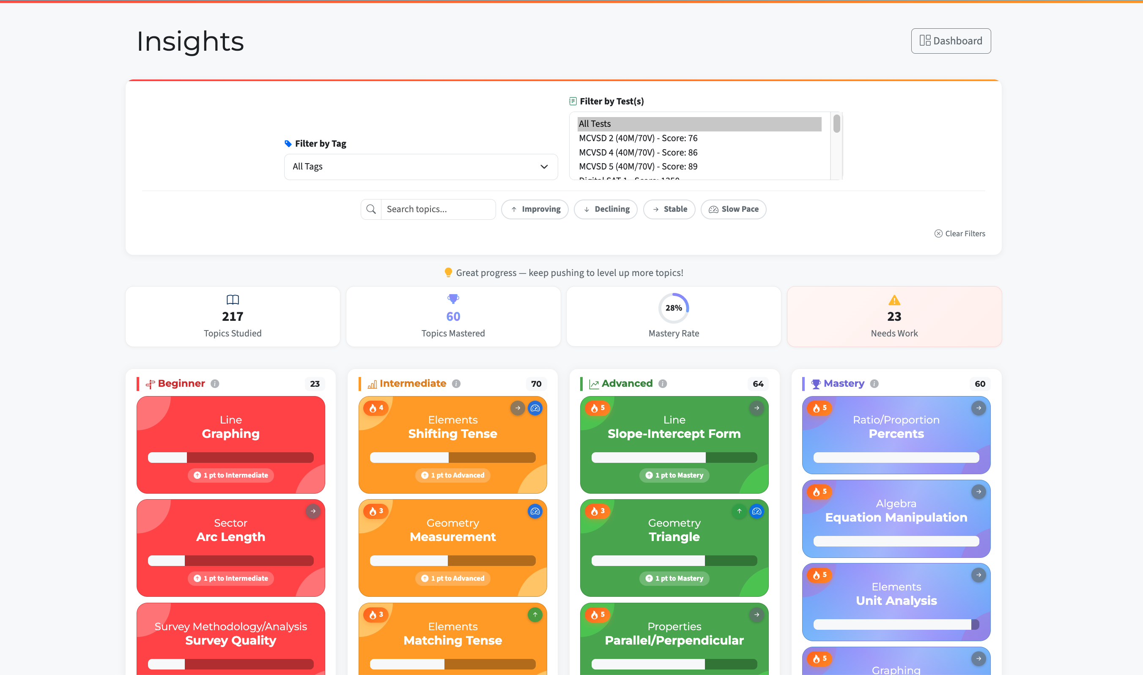Click the search magnifier icon
This screenshot has width=1143, height=675.
pos(371,209)
